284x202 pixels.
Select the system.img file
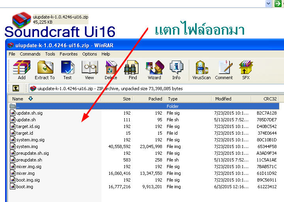(144, 146)
